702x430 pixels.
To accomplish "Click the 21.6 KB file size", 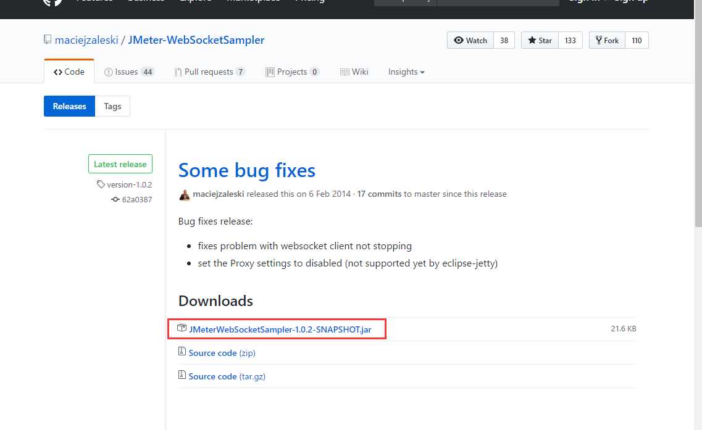I will point(624,328).
